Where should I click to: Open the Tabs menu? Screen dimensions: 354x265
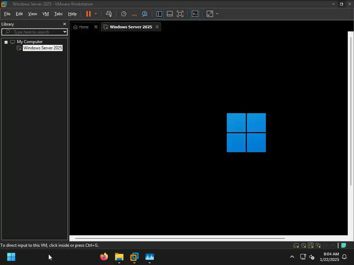click(58, 14)
